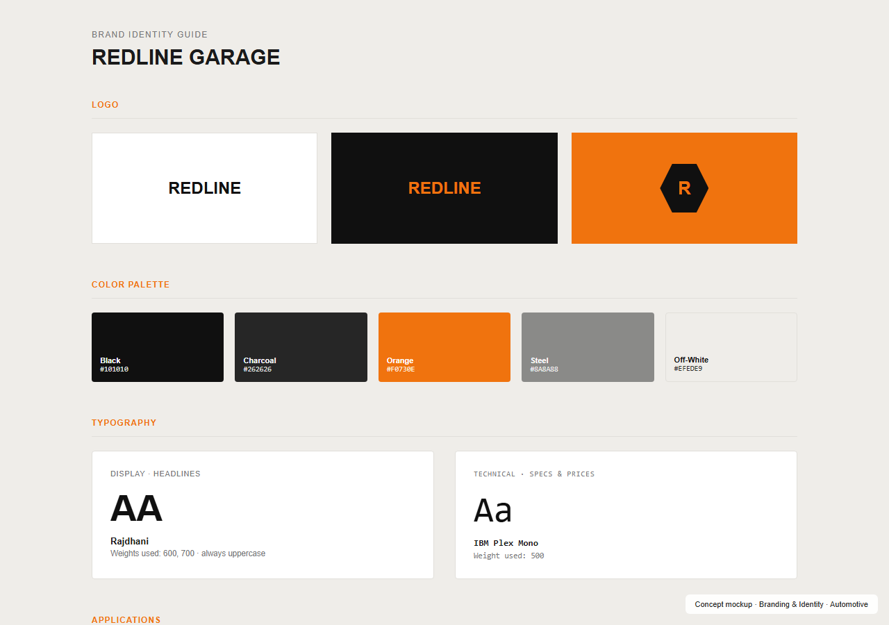Click the BRAND IDENTITY GUIDE label
Viewport: 889px width, 625px height.
point(149,35)
